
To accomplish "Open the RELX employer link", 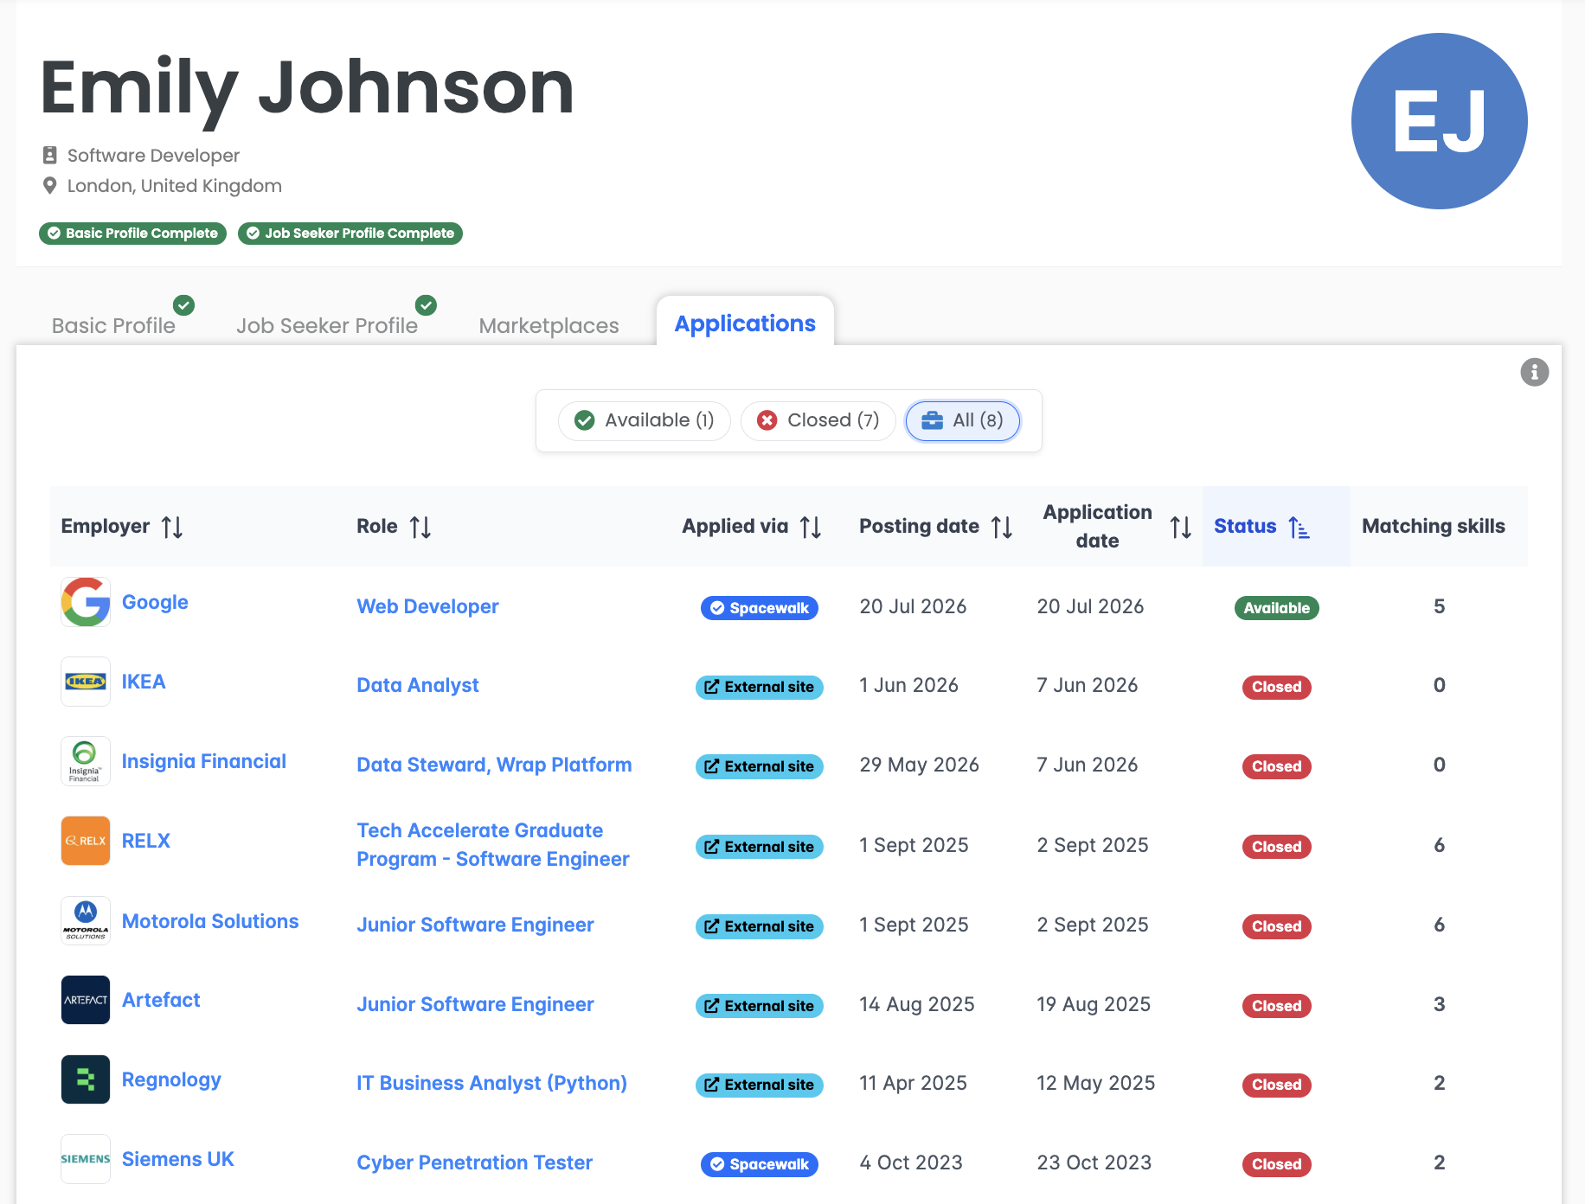I will click(x=146, y=841).
